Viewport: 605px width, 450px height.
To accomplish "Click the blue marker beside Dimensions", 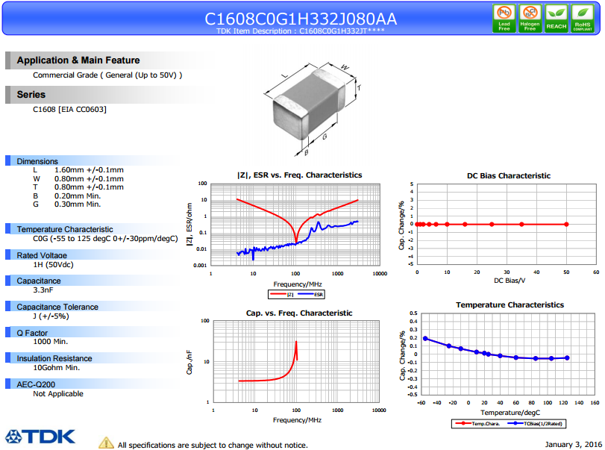I will click(9, 161).
